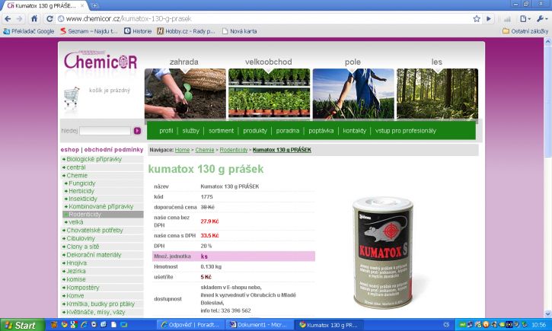Viewport: 552px width, 331px height.
Task: Click the browser forward arrow
Action: 20,19
